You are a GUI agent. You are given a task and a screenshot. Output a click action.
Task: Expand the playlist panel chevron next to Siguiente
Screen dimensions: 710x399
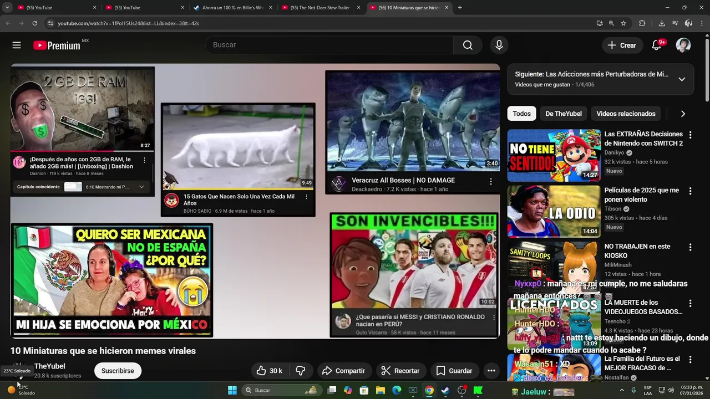point(682,79)
